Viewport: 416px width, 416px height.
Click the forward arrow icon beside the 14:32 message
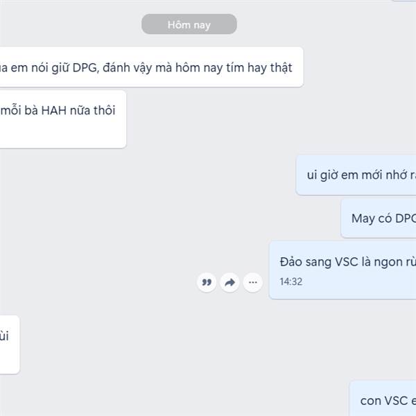click(x=229, y=282)
